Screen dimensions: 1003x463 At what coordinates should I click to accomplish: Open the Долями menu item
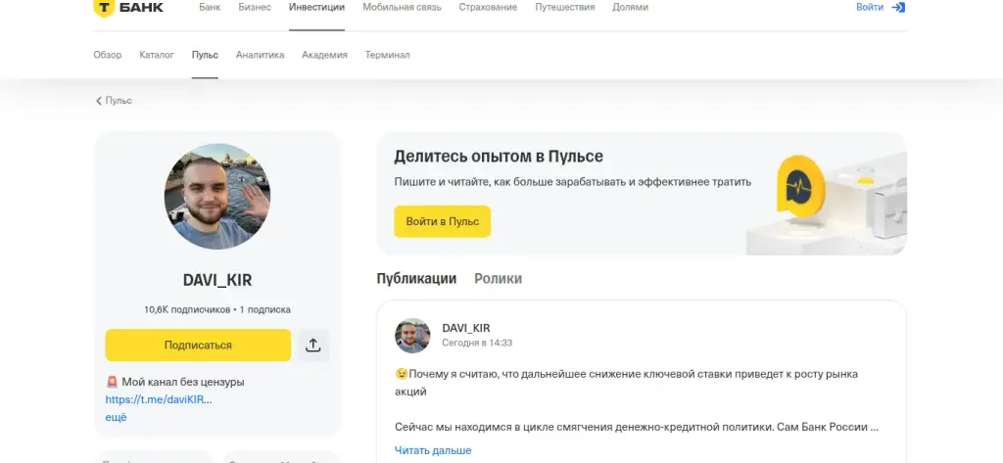(x=630, y=8)
